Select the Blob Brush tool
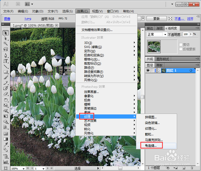201x171 pixels. click(x=5, y=88)
